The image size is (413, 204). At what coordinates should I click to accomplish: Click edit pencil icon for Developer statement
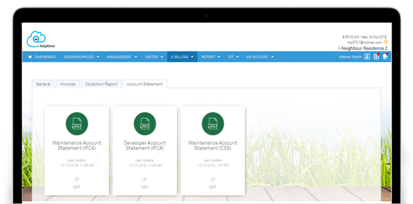point(145,180)
